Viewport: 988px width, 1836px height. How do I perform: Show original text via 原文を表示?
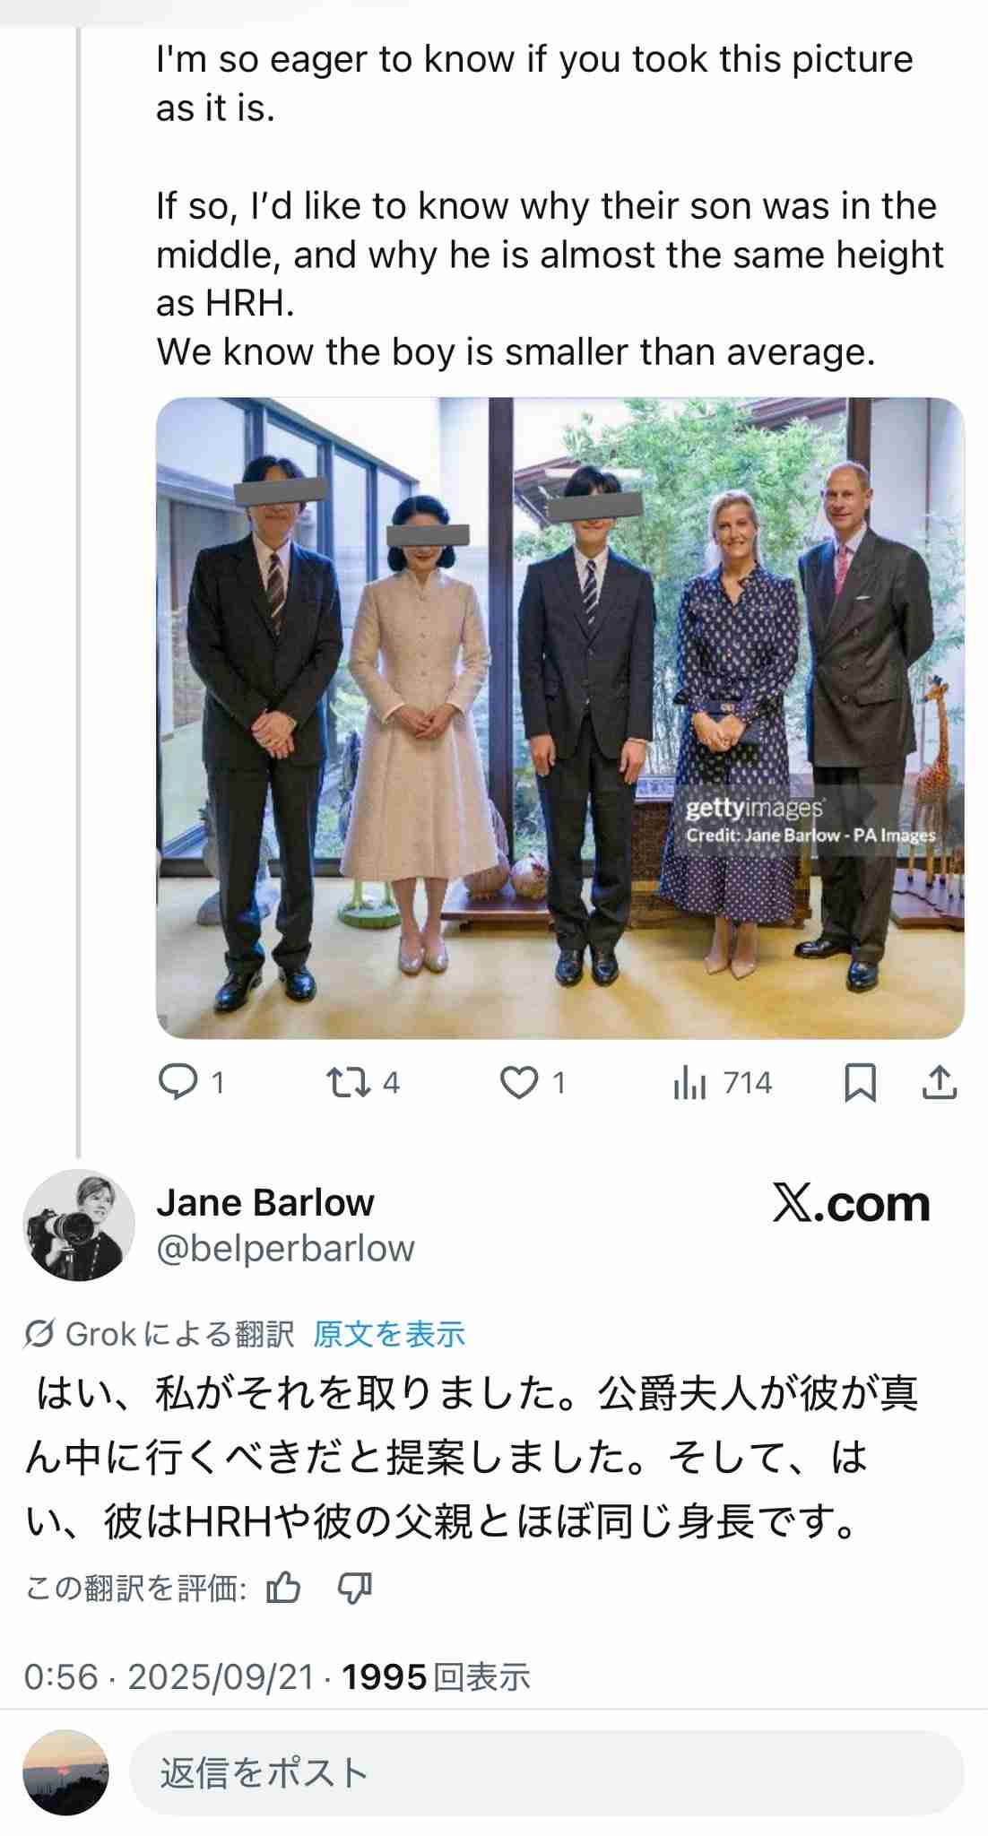click(389, 1335)
